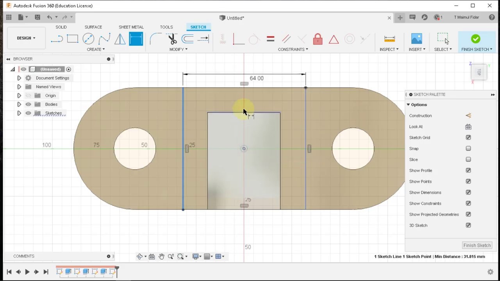This screenshot has height=281, width=500.
Task: Click the Window Selection icon
Action: (x=443, y=39)
